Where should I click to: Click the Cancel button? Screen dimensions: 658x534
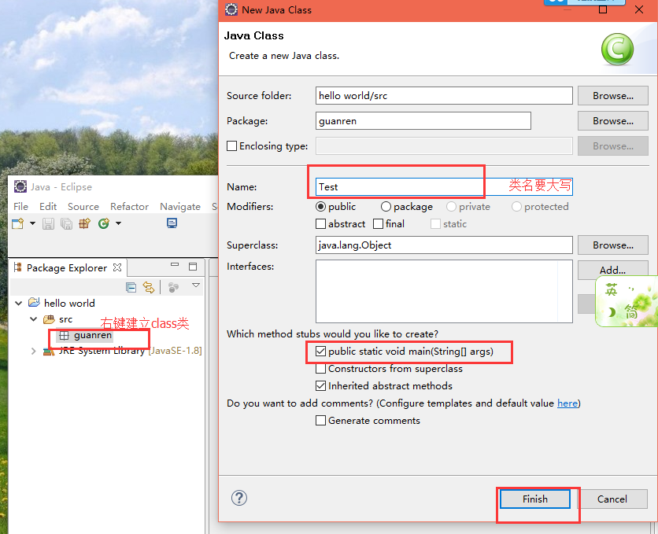pos(612,499)
